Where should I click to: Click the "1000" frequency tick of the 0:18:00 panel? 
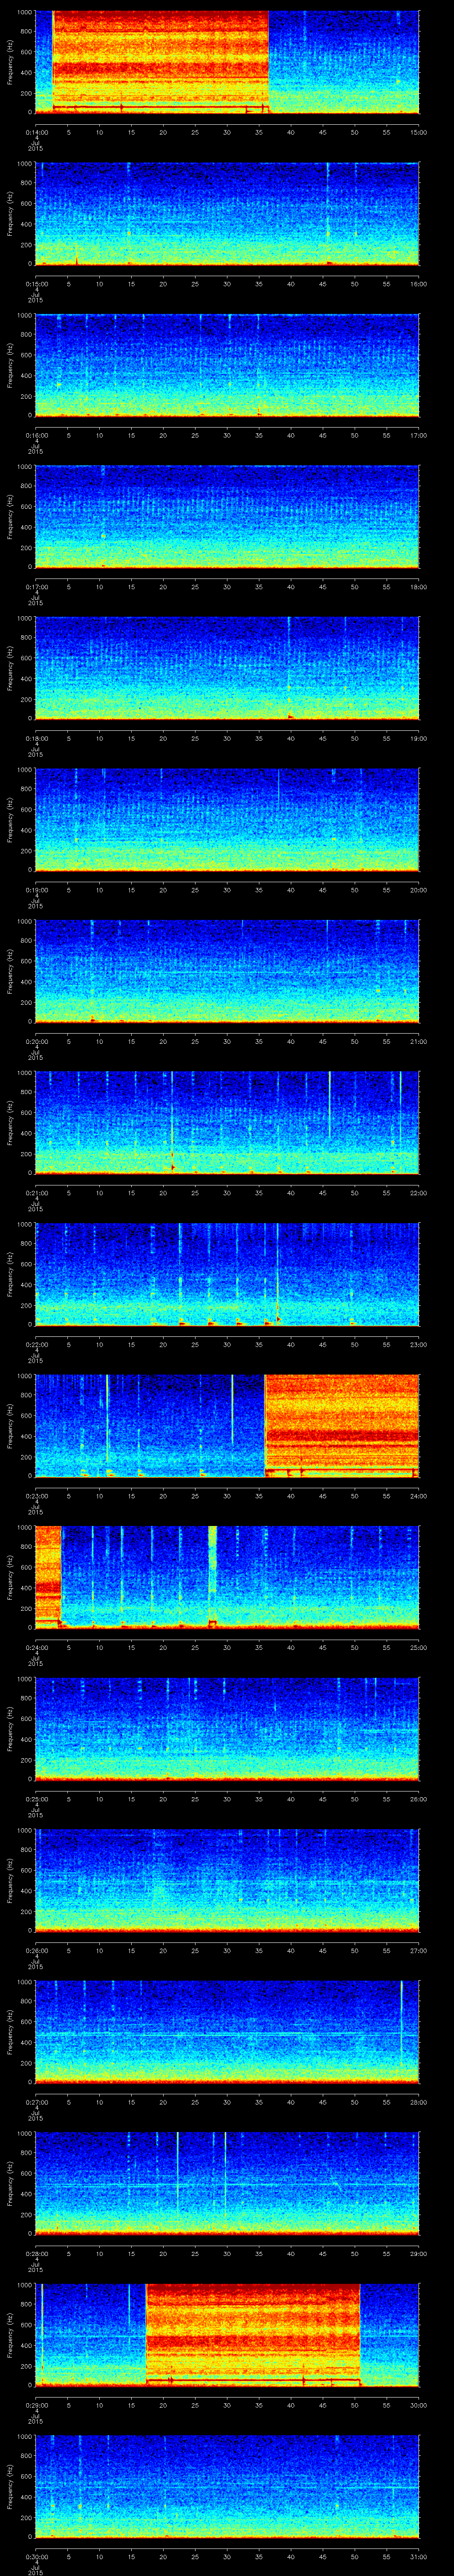(x=25, y=618)
